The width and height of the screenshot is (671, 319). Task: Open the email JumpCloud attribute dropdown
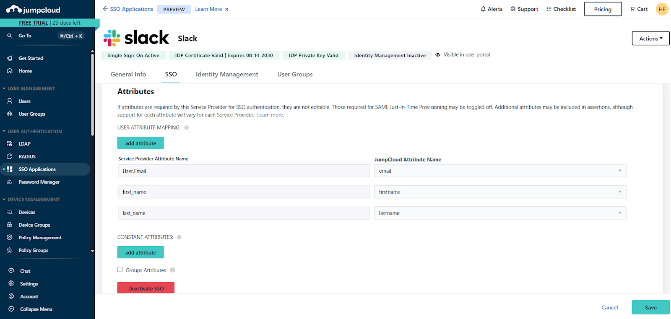pyautogui.click(x=500, y=171)
